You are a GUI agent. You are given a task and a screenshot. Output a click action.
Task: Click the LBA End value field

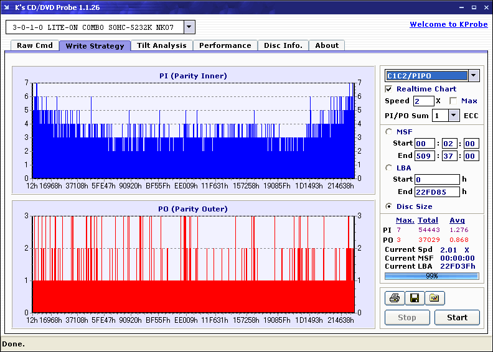point(437,192)
